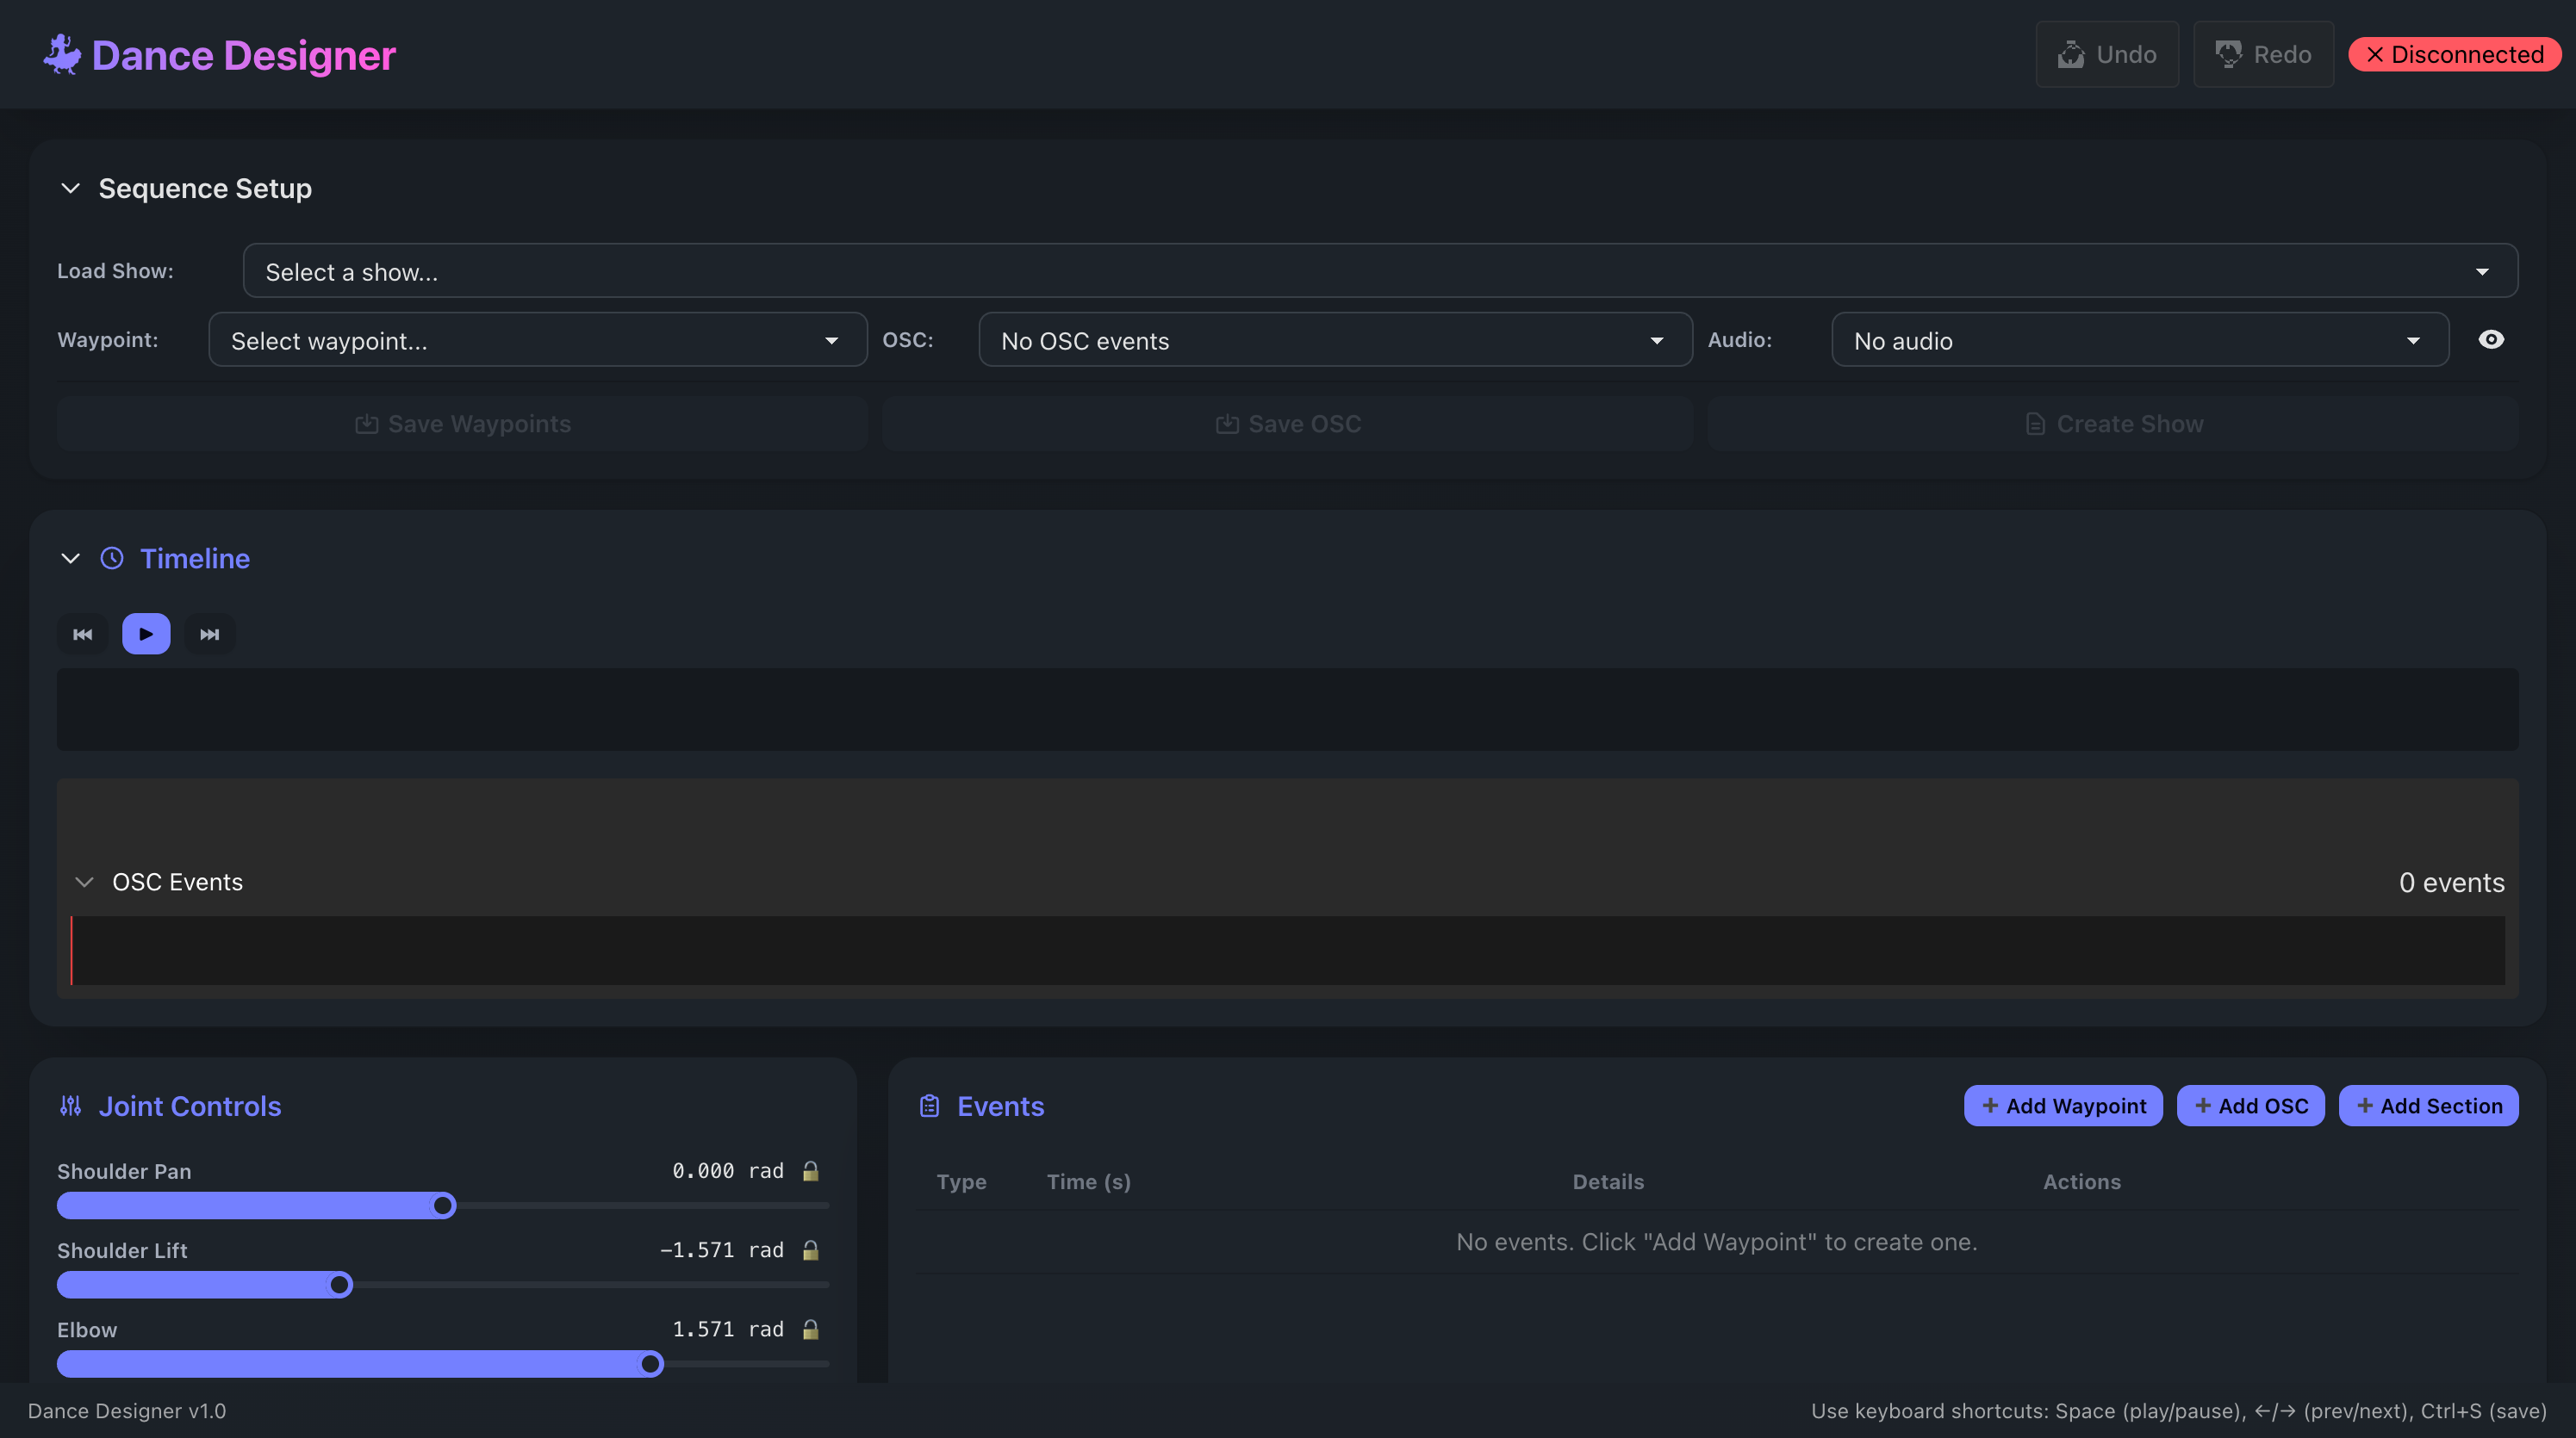Click the clock icon beside Timeline
This screenshot has height=1438, width=2576.
pos(112,558)
